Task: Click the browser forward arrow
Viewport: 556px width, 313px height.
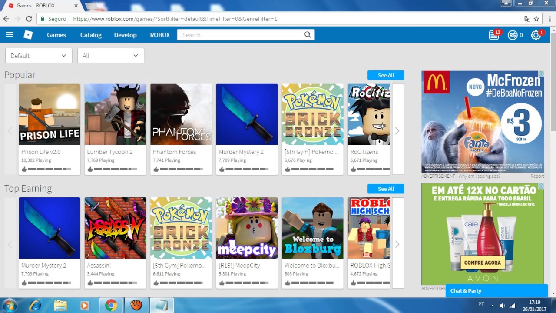Action: click(x=17, y=19)
